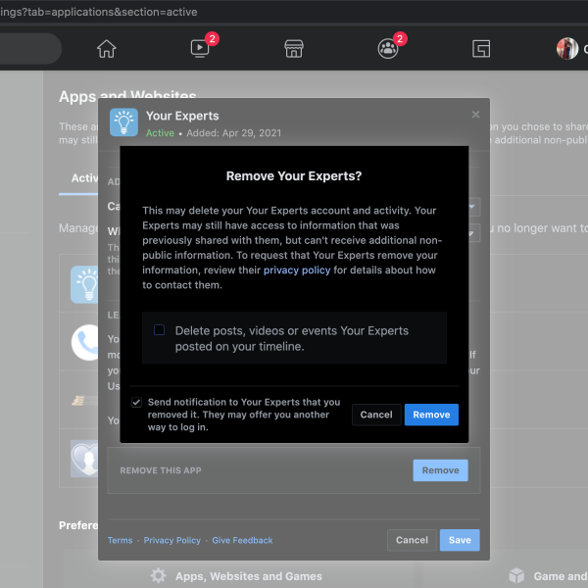Image resolution: width=588 pixels, height=588 pixels.
Task: Check Delete posts, videos or events option
Action: 160,330
